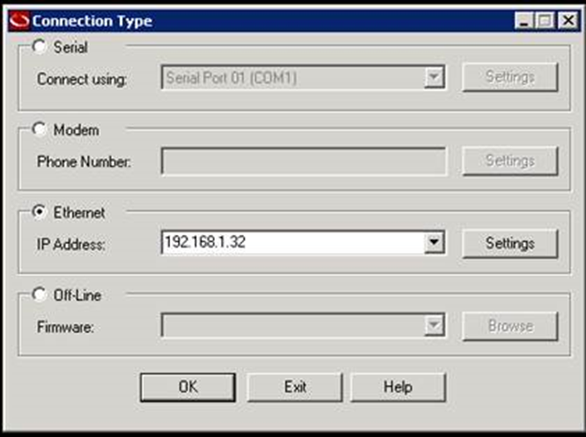
Task: Click the Serial Settings button
Action: click(509, 77)
